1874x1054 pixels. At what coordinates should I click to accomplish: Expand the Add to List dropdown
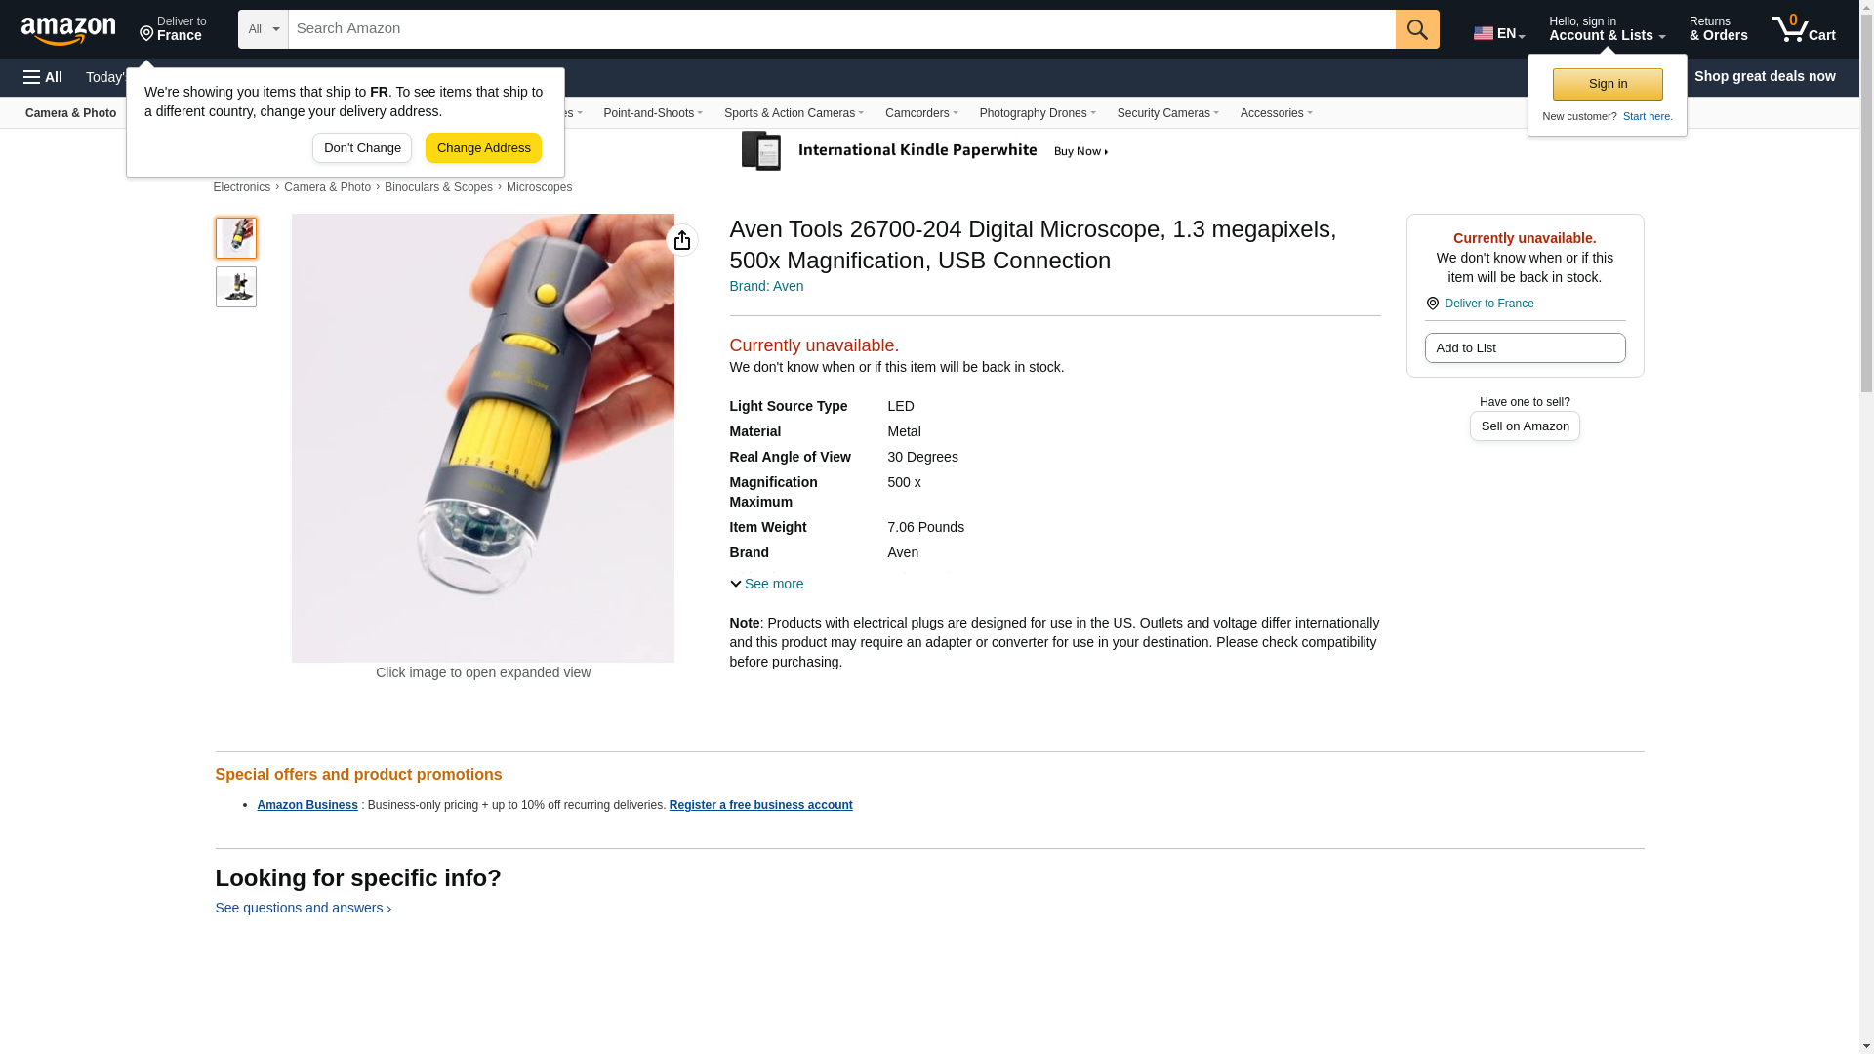click(x=1525, y=348)
